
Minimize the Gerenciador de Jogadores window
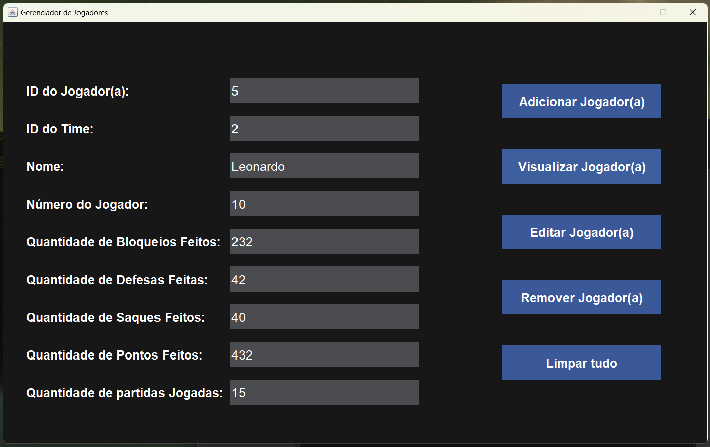point(634,12)
